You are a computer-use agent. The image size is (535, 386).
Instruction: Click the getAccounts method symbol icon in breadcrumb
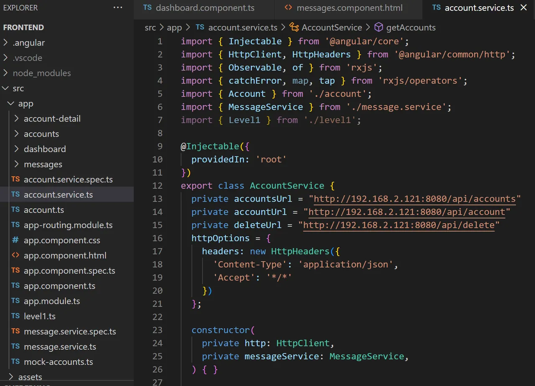coord(379,28)
